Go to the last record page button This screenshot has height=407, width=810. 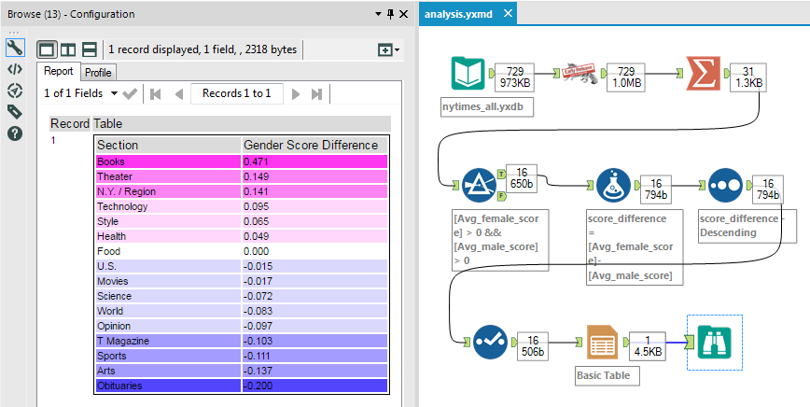[x=318, y=93]
